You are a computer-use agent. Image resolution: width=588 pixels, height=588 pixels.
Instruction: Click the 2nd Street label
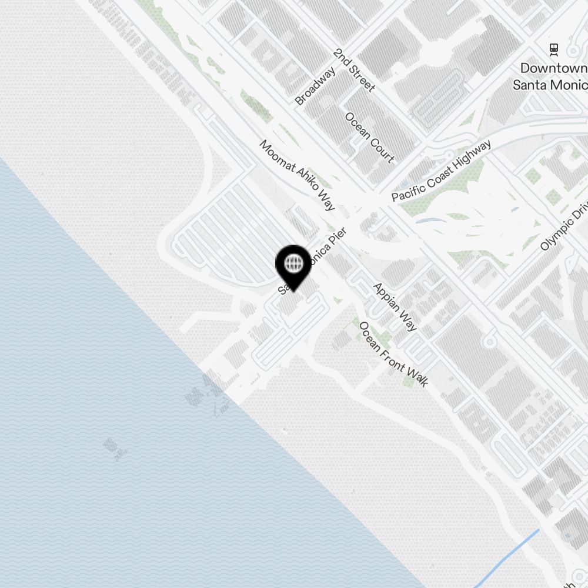(354, 71)
